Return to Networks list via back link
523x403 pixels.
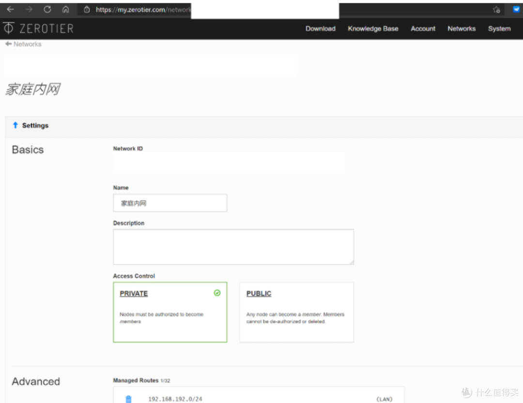tap(23, 44)
